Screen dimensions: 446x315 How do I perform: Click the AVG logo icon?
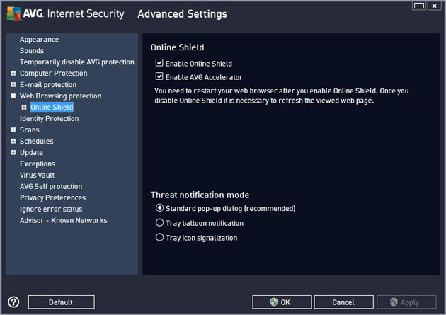coord(13,13)
